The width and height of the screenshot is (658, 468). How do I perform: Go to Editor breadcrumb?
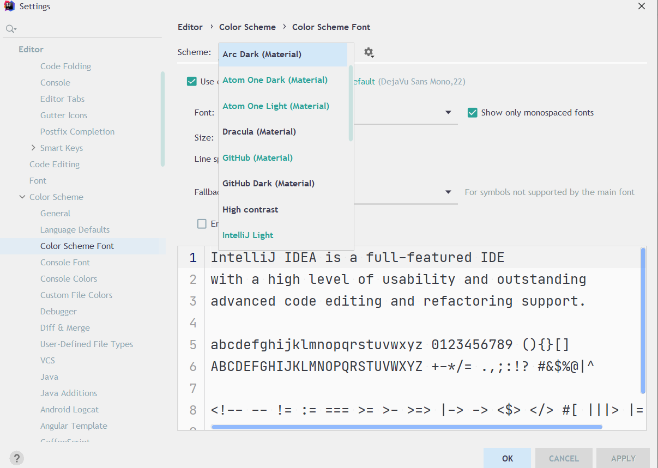(x=190, y=27)
